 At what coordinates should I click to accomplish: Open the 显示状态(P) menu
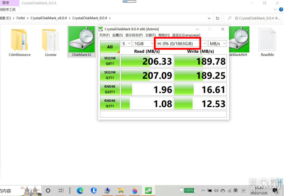tap(134, 35)
